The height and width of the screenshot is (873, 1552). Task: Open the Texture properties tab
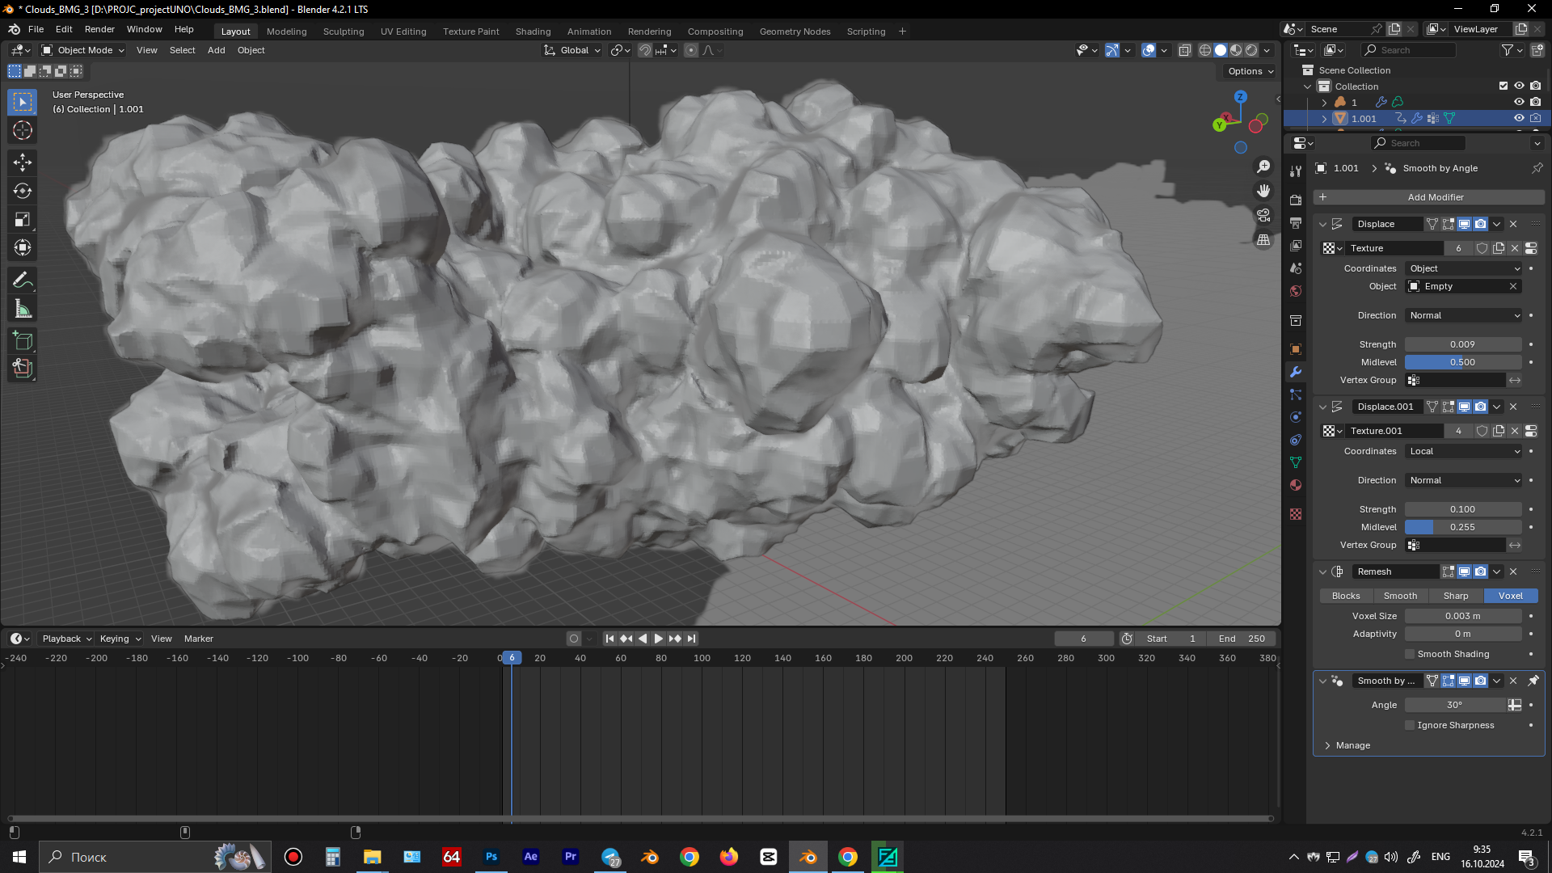coord(1296,514)
